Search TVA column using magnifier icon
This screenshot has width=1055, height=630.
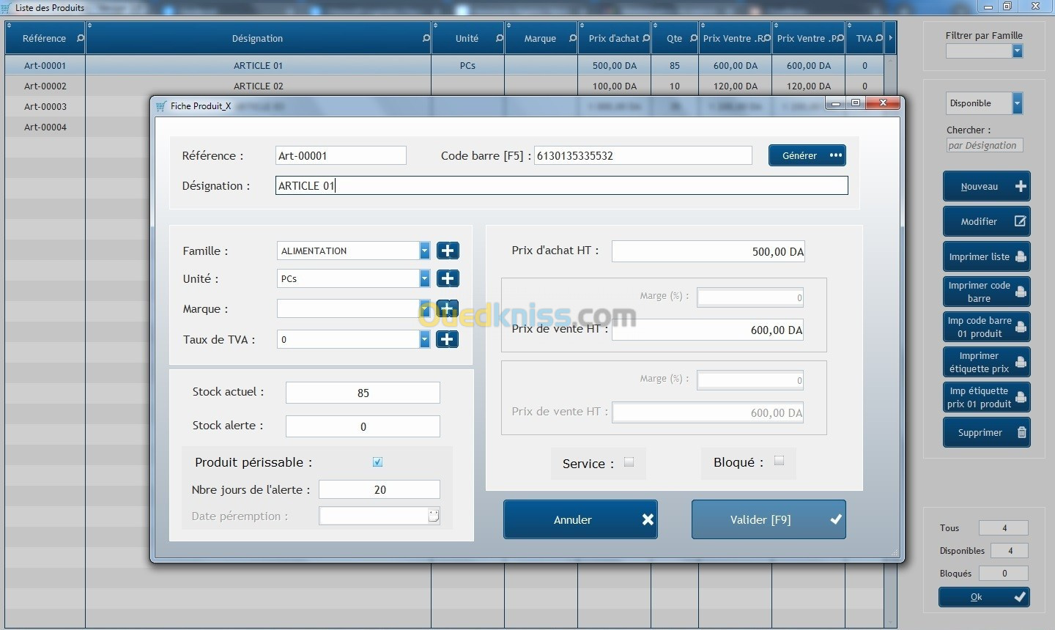point(879,38)
